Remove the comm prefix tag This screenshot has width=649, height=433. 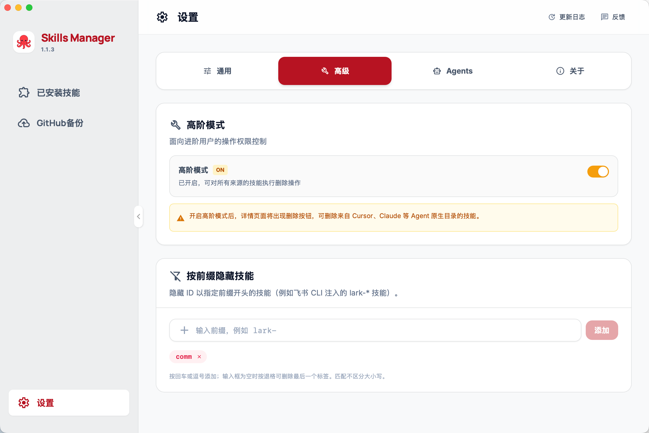(200, 356)
